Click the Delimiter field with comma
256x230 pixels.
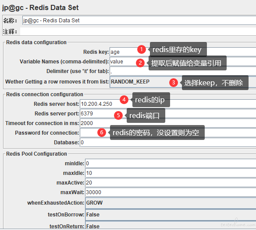[183, 71]
